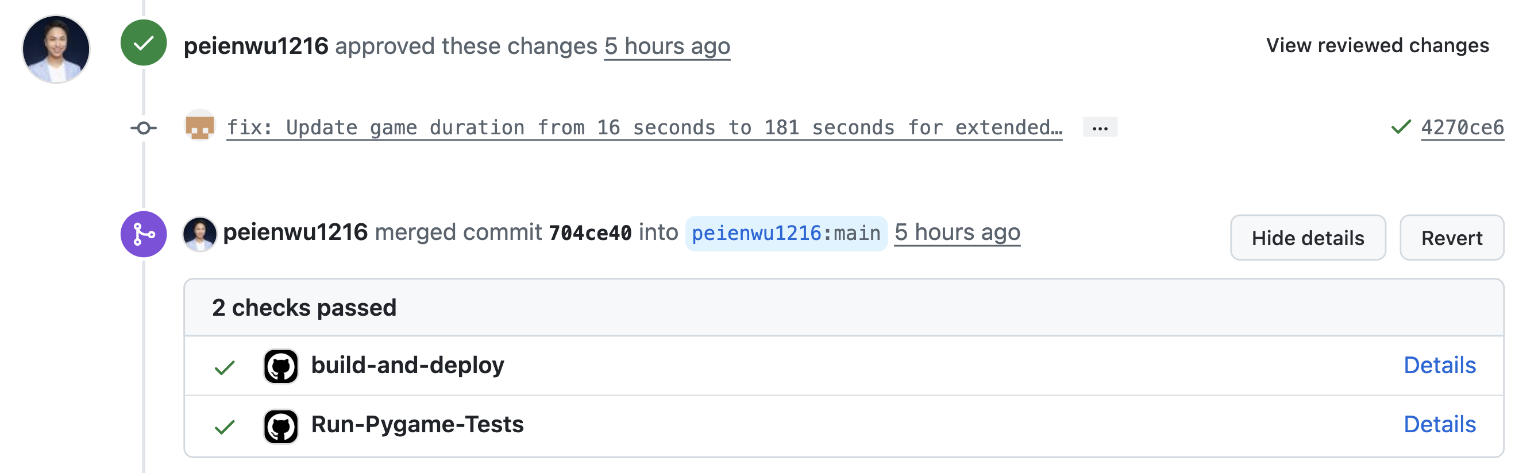The height and width of the screenshot is (473, 1519).
Task: Click the green check next to build-and-deploy
Action: point(225,367)
